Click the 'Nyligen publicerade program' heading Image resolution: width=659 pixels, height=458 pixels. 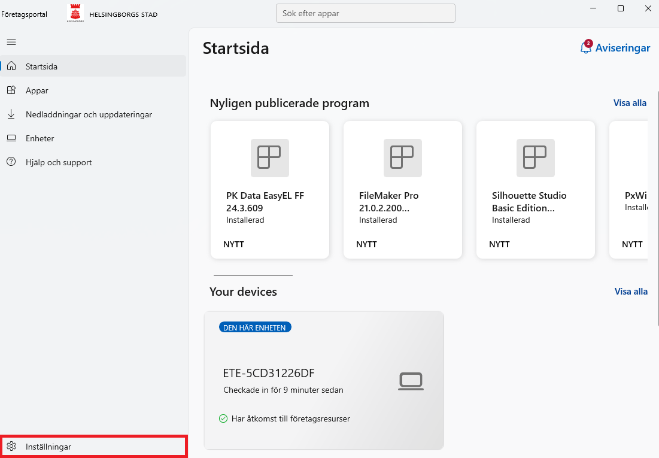289,103
